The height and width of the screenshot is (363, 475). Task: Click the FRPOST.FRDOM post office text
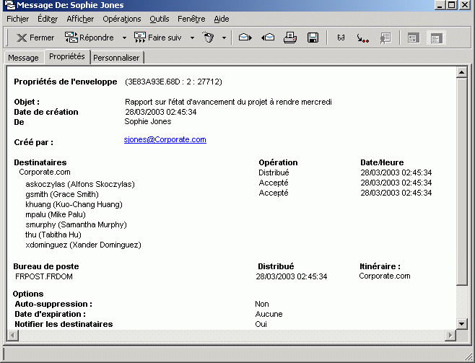click(44, 276)
